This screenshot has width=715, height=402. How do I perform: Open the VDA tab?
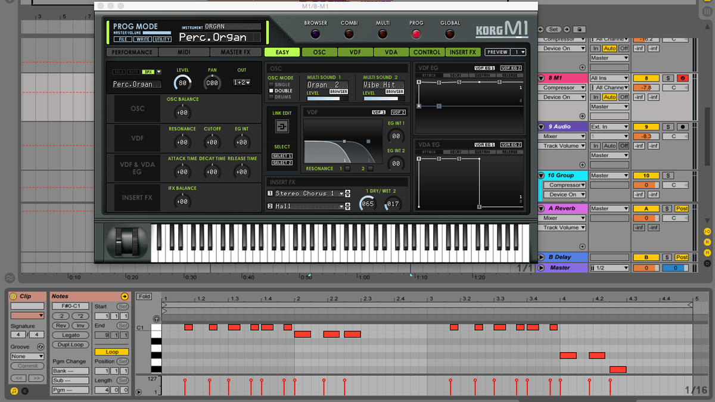click(x=391, y=52)
